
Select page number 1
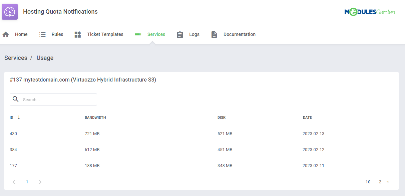27,182
